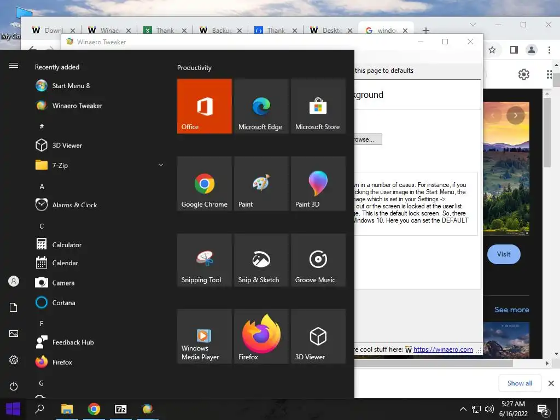Click the Power icon in Start sidebar

[x=14, y=386]
